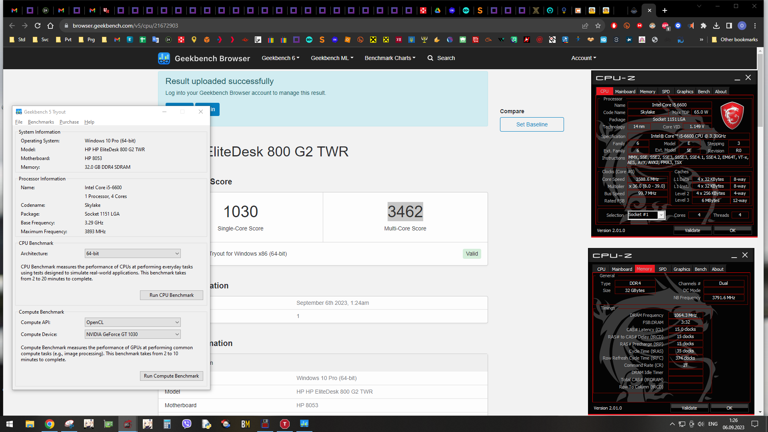Image resolution: width=768 pixels, height=432 pixels.
Task: Click the Set Baseline button
Action: tap(532, 124)
